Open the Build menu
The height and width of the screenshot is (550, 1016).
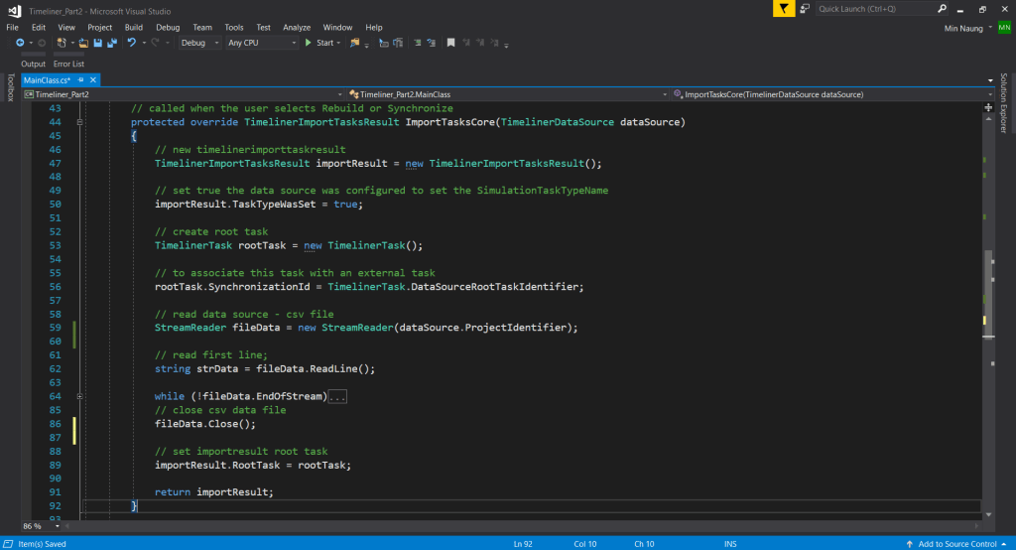(134, 27)
